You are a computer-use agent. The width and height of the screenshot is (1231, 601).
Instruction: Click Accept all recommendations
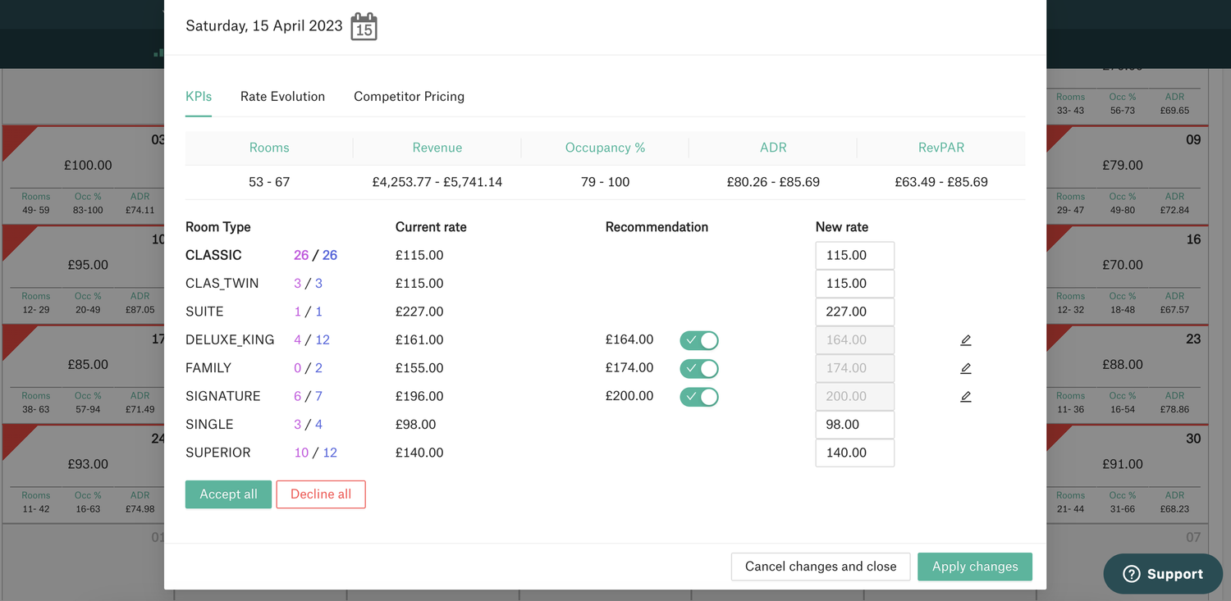(x=228, y=494)
